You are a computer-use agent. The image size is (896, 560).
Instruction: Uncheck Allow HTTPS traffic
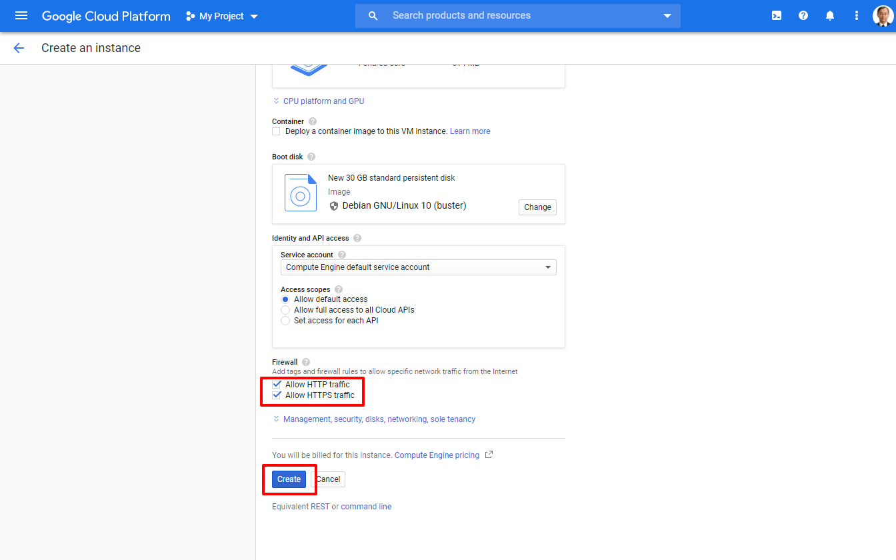pyautogui.click(x=277, y=395)
